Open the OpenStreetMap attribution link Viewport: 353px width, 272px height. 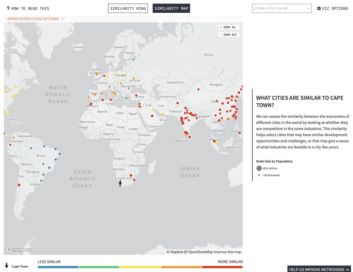click(198, 252)
